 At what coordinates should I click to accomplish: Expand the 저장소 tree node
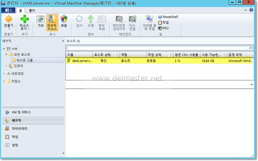pos(4,81)
